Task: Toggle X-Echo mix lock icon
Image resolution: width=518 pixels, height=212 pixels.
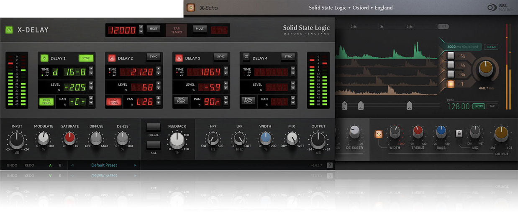Action: pos(459,133)
